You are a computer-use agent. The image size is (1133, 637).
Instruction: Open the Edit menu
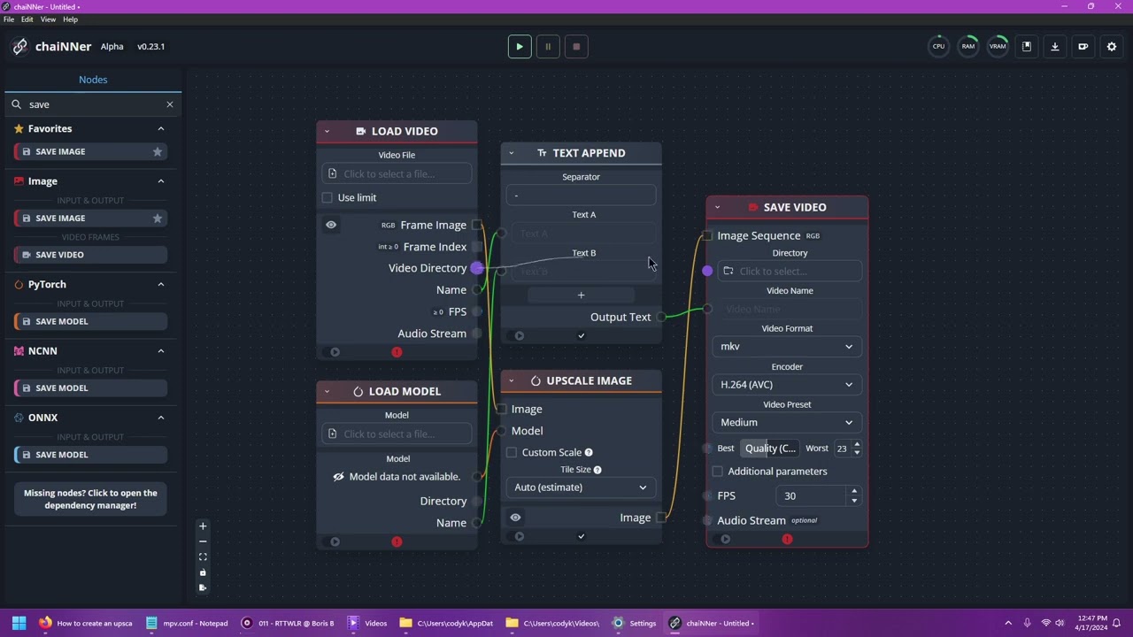pyautogui.click(x=27, y=19)
